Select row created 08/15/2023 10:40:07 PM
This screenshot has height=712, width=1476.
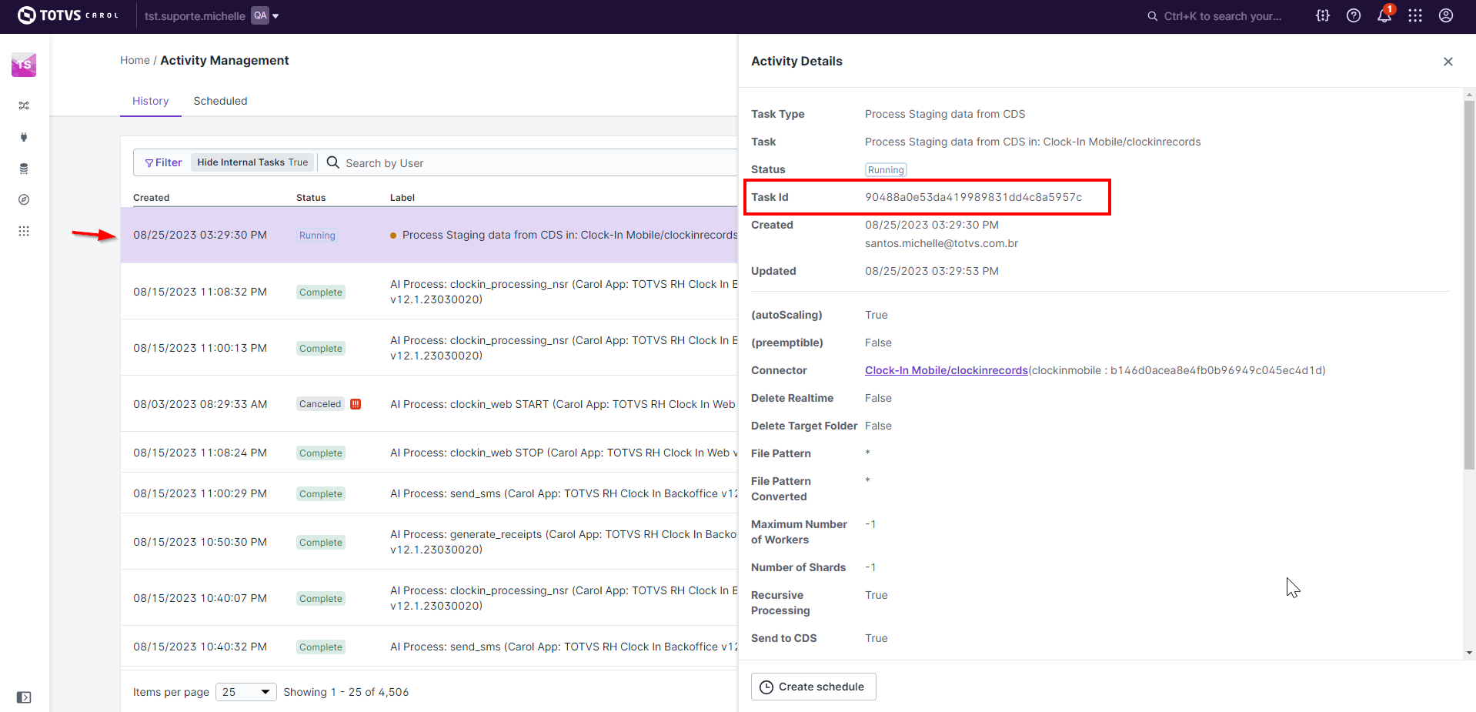pos(429,598)
